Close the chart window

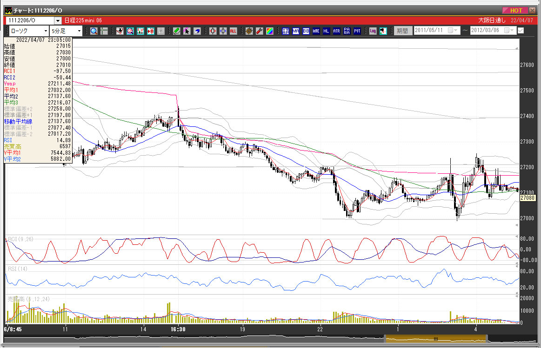tap(532, 10)
